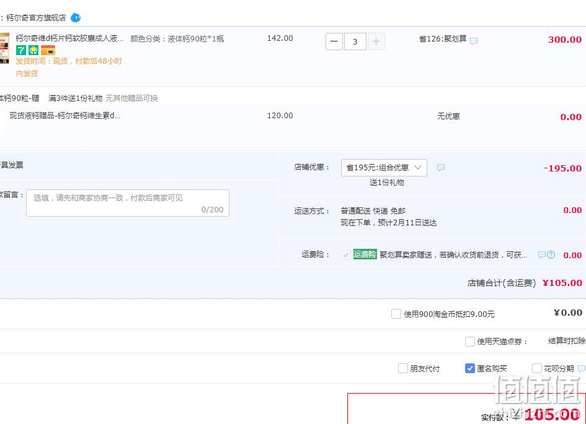Click the 聚划算卖家赠送 insurance description
This screenshot has width=586, height=424.
pyautogui.click(x=453, y=254)
